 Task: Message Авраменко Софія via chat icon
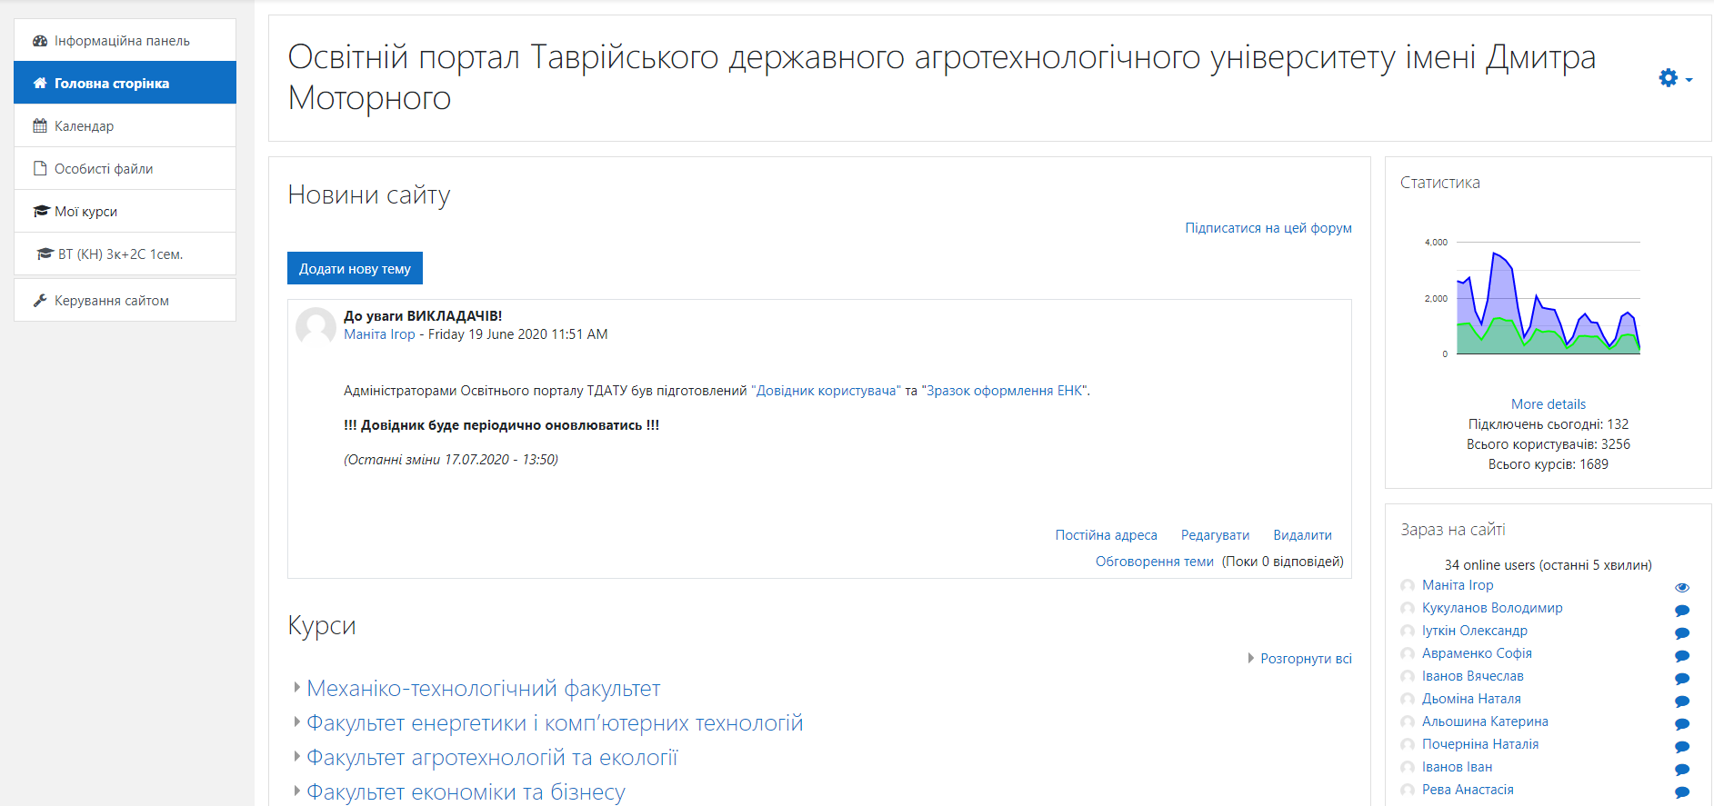point(1682,656)
